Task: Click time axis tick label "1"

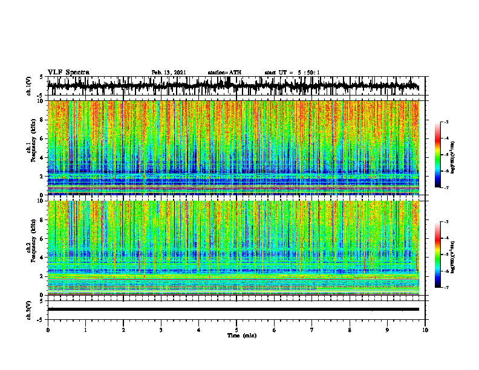Action: tap(85, 330)
